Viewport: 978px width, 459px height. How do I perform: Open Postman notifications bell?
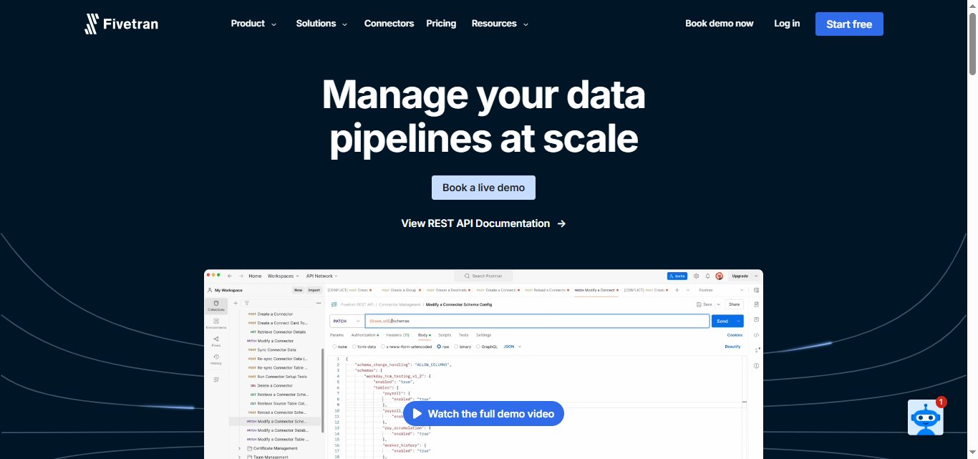(x=707, y=276)
